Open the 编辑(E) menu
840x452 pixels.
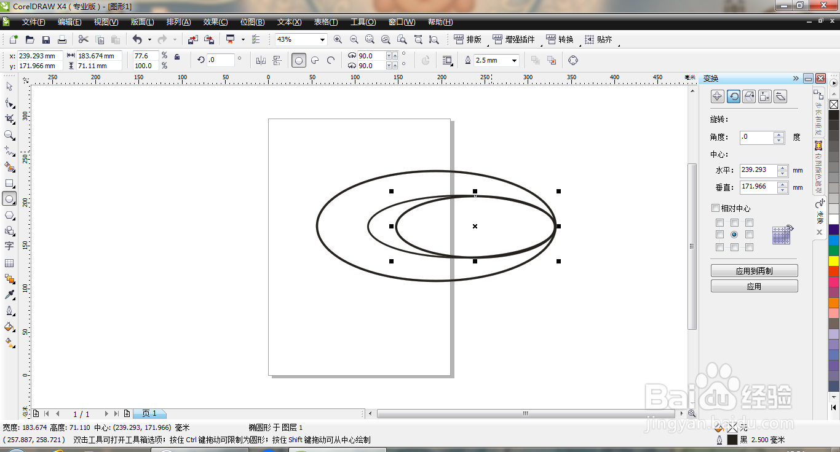69,22
